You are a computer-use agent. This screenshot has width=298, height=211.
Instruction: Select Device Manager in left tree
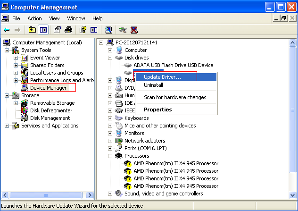point(48,88)
